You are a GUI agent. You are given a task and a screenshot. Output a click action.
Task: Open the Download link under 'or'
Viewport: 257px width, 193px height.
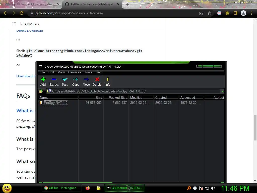26,76
